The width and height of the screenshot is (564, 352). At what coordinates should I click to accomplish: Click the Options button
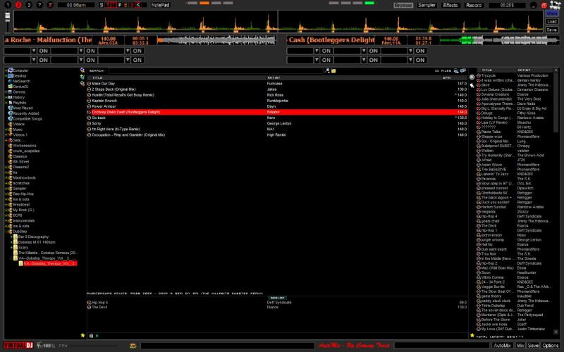(551, 346)
